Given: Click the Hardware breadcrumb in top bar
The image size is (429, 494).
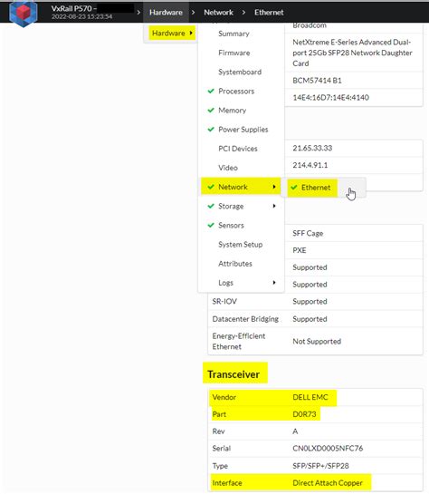Looking at the screenshot, I should pyautogui.click(x=166, y=13).
